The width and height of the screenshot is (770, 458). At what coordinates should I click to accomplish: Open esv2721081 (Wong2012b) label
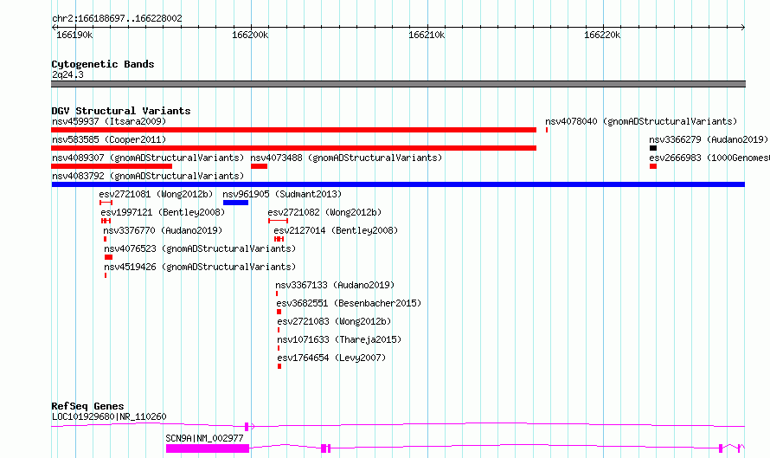pos(156,194)
